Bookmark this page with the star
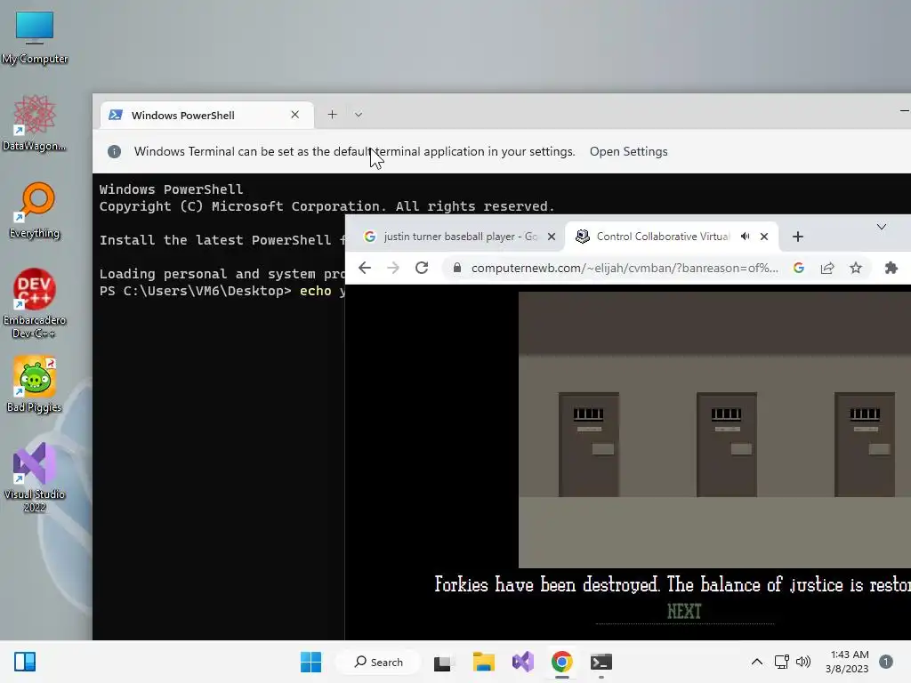 tap(856, 268)
